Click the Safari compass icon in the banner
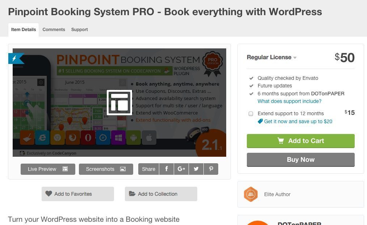This screenshot has width=367, height=225. pyautogui.click(x=103, y=138)
